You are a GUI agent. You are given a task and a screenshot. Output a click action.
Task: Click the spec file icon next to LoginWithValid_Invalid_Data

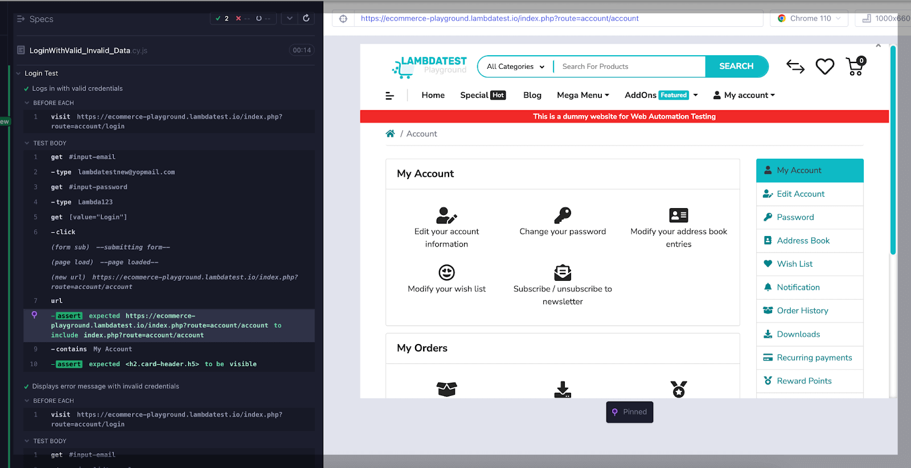pyautogui.click(x=21, y=50)
